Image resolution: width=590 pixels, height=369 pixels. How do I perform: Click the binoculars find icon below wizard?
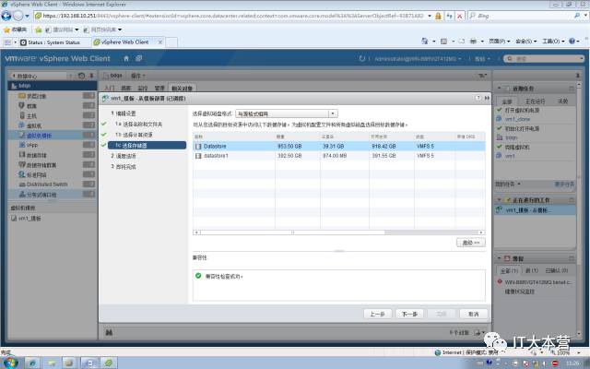(109, 332)
